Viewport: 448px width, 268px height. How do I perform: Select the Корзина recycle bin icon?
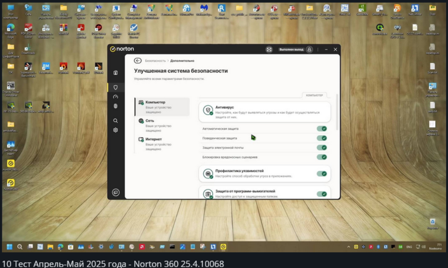tap(433, 224)
